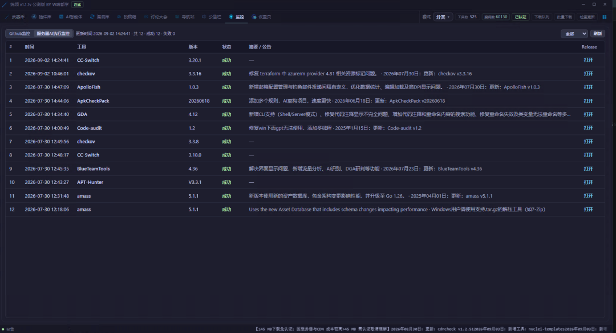The height and width of the screenshot is (333, 616).
Task: Open release link for CC-Switch 3.20.1
Action: point(588,60)
